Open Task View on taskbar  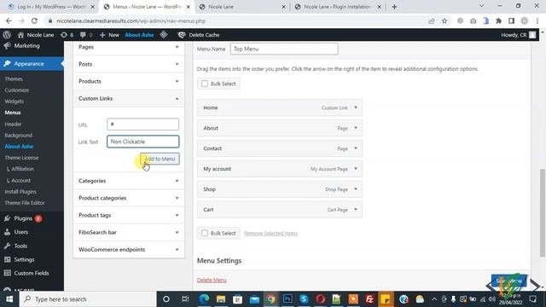(185, 299)
